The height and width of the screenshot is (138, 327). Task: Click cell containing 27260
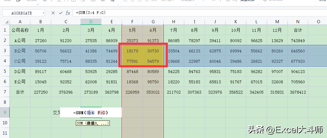[x=41, y=41]
